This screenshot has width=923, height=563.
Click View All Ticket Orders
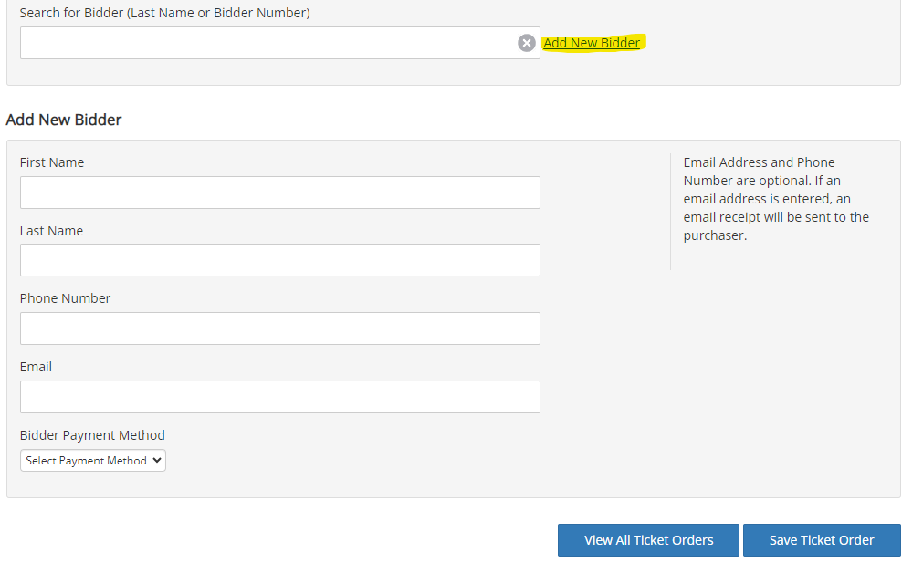[648, 540]
